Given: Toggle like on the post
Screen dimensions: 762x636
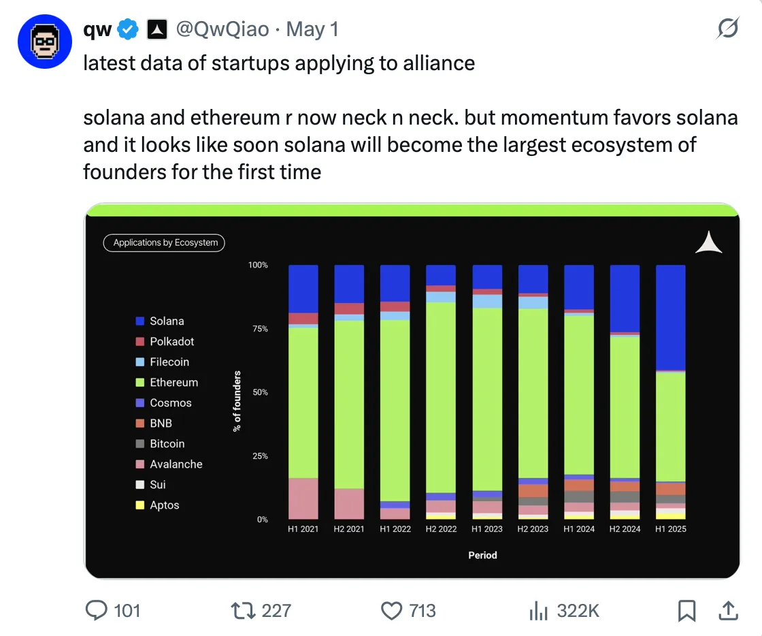Looking at the screenshot, I should tap(393, 611).
